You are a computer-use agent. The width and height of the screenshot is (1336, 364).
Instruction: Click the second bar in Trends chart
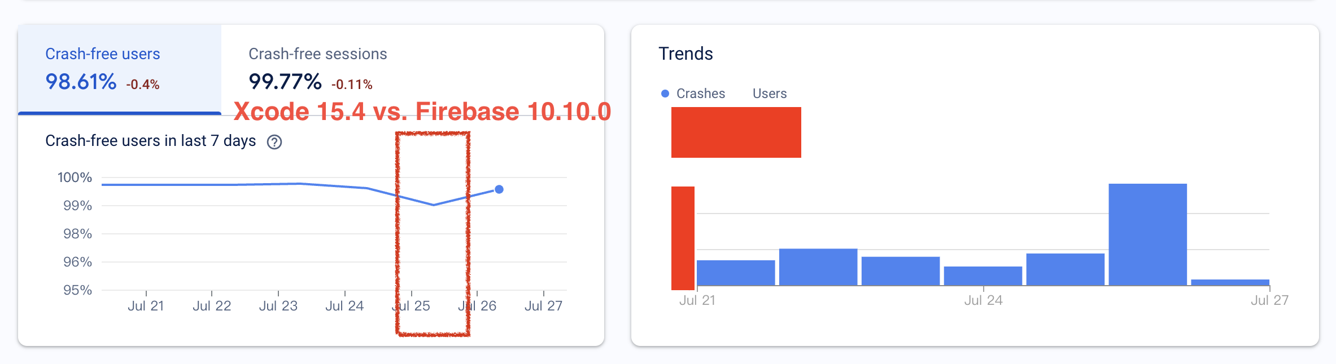(x=818, y=267)
